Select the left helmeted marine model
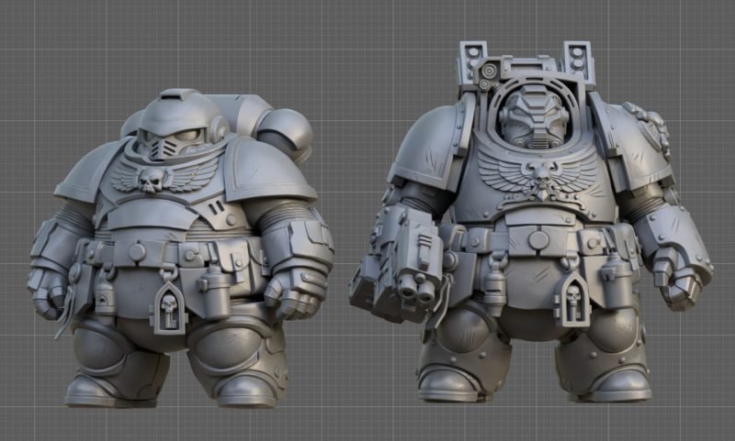Image resolution: width=735 pixels, height=441 pixels. (x=180, y=248)
